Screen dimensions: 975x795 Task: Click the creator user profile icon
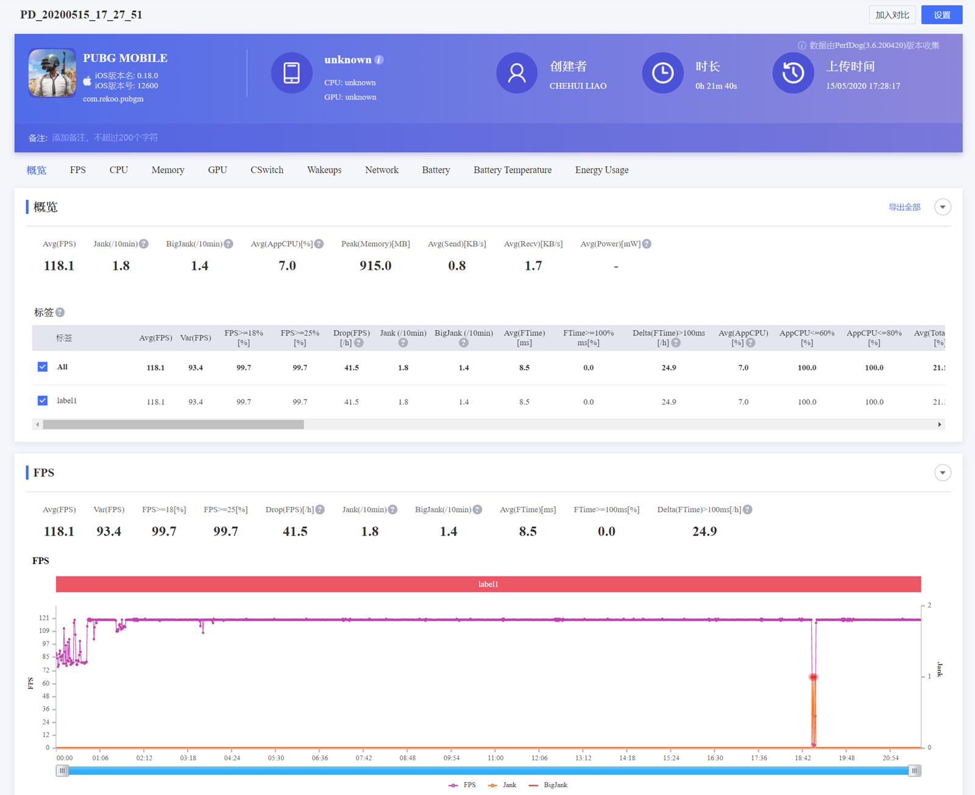(516, 73)
